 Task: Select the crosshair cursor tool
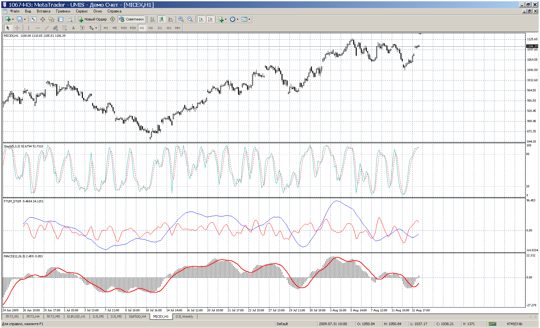17,28
